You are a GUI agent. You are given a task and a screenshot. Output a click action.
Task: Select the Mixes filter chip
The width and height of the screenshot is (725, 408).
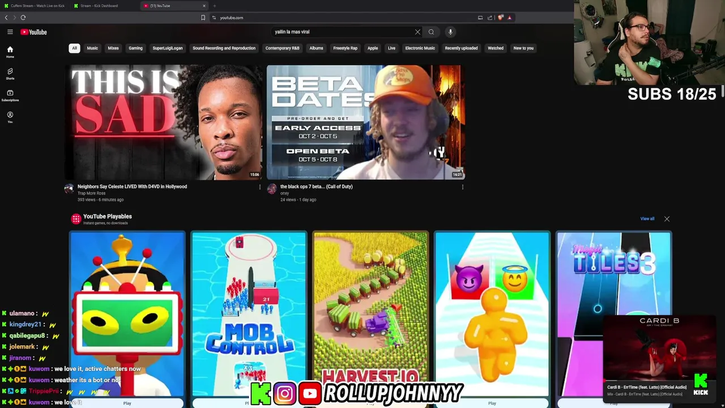click(113, 48)
